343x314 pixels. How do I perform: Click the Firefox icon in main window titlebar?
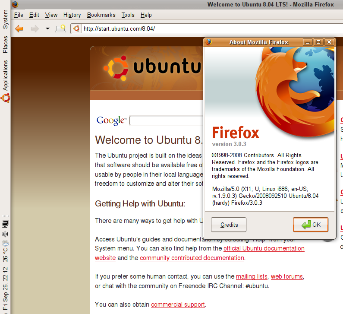(15, 4)
